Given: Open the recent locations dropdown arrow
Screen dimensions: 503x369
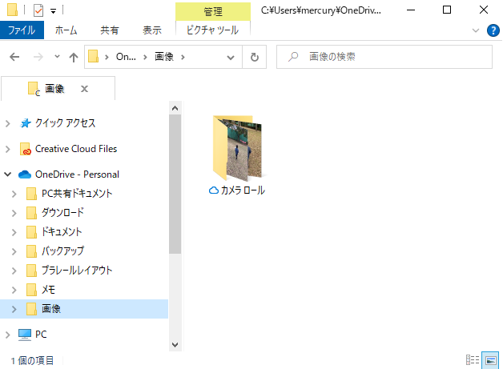Looking at the screenshot, I should tap(56, 58).
